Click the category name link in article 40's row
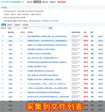The height and width of the screenshot is (112, 105). tap(11, 45)
